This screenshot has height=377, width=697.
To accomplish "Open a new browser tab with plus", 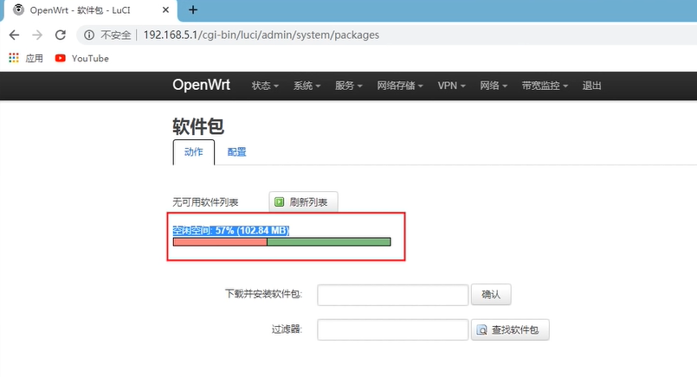I will tap(193, 10).
